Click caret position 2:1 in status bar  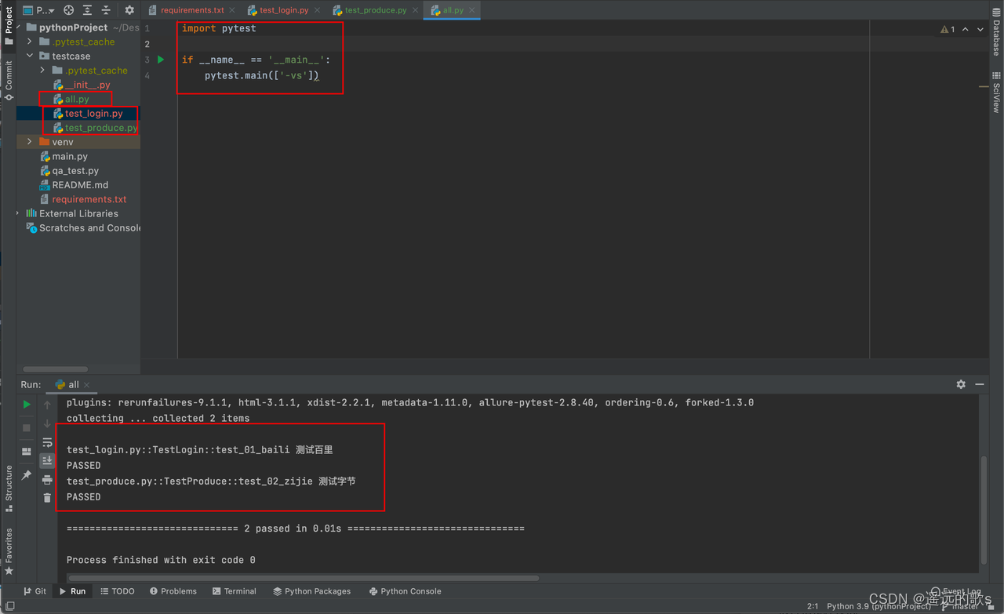813,606
